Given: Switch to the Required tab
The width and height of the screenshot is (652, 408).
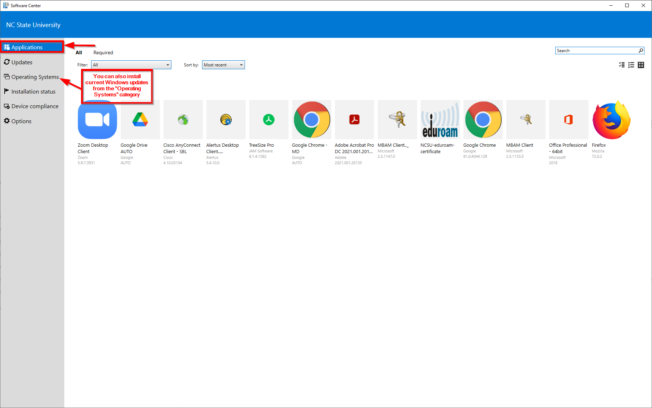Looking at the screenshot, I should point(103,52).
